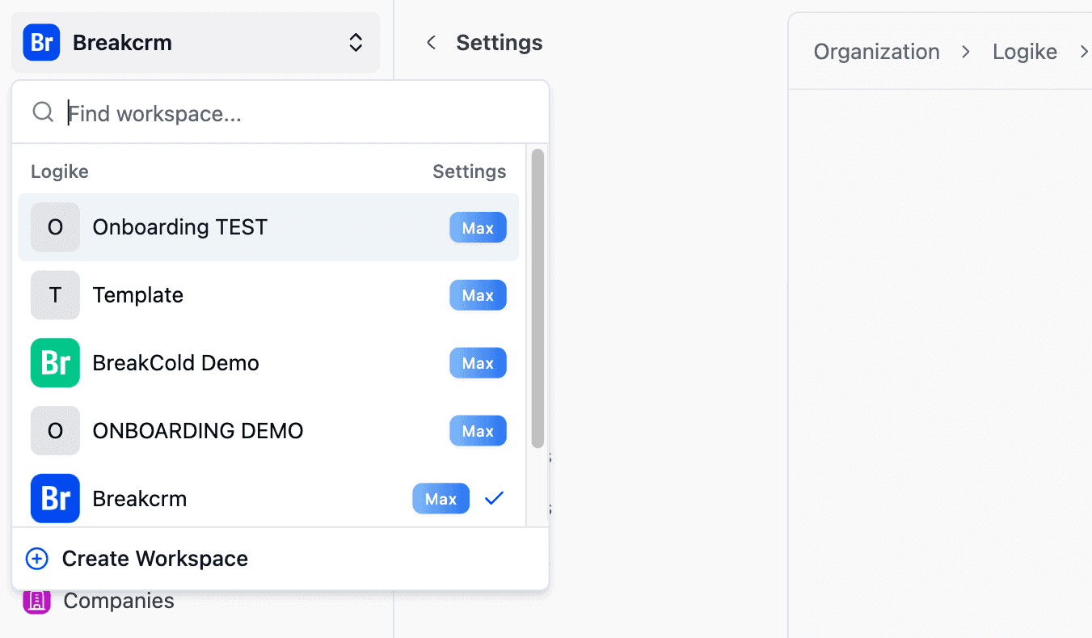Select the BreakCold Demo workspace logo
The image size is (1092, 638).
tap(55, 363)
